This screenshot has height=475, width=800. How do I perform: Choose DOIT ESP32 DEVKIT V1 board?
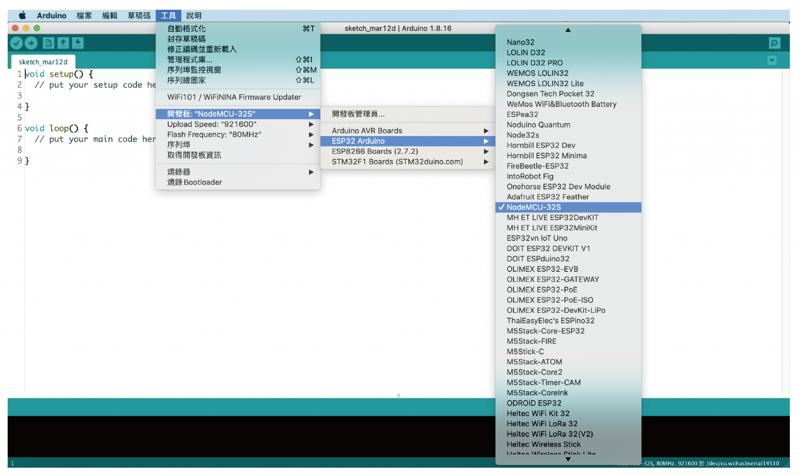pyautogui.click(x=548, y=248)
